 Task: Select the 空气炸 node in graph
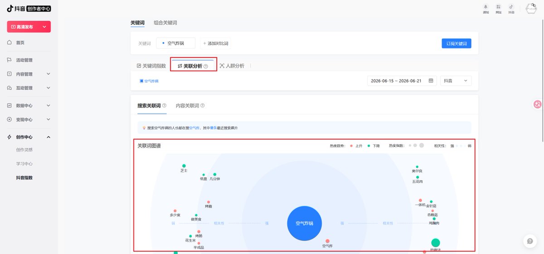(327, 241)
